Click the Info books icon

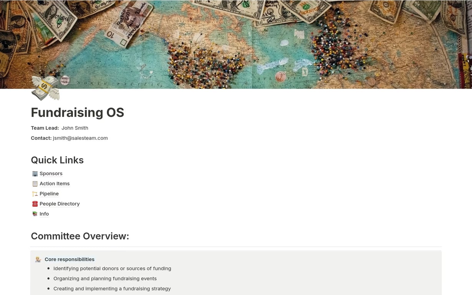[35, 214]
